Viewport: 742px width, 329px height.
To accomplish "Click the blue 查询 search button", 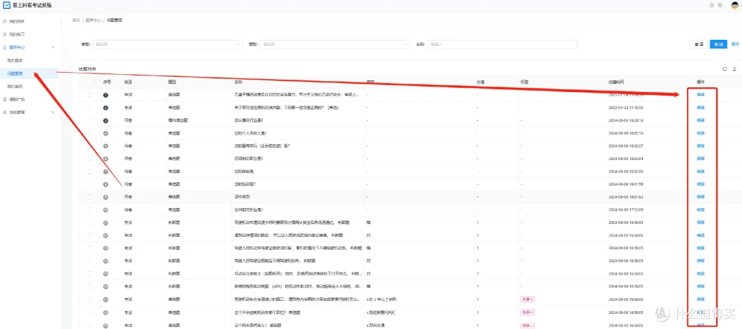I will (719, 44).
